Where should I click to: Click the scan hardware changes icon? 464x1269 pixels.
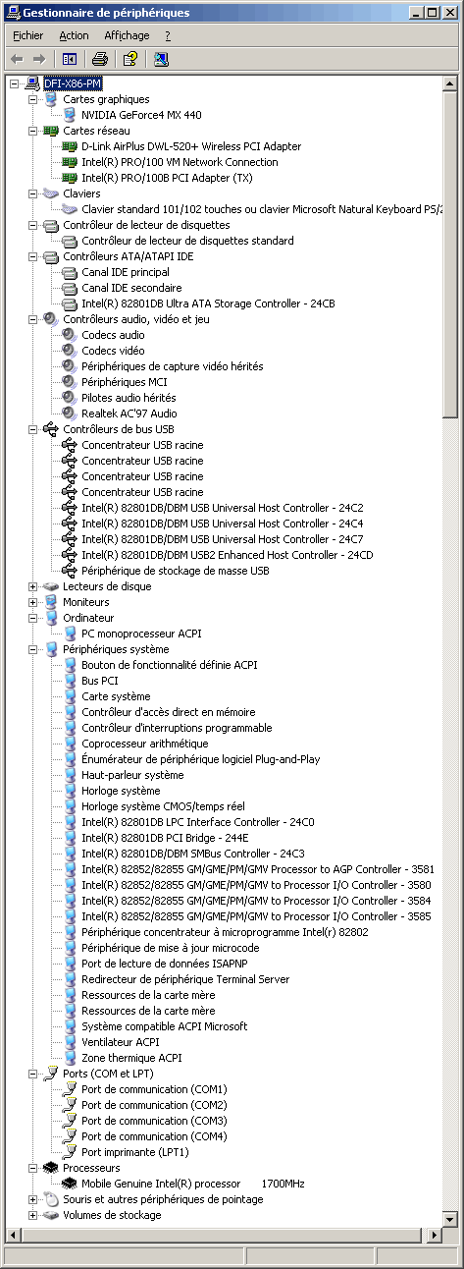pyautogui.click(x=161, y=59)
